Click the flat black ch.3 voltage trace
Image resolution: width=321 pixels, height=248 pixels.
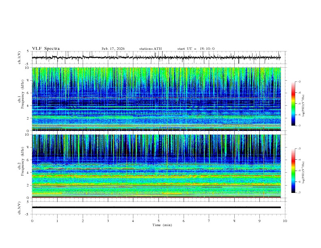[156, 207]
